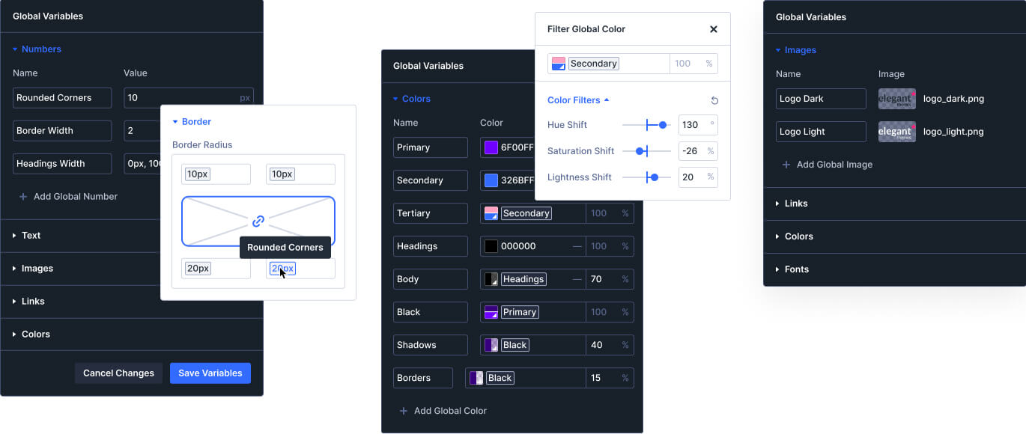Screen dimensions: 1026x434
Task: Reset Color Filters using the refresh icon
Action: point(714,100)
